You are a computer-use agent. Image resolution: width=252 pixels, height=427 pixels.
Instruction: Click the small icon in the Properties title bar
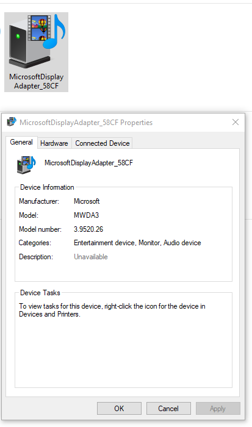[x=12, y=122]
